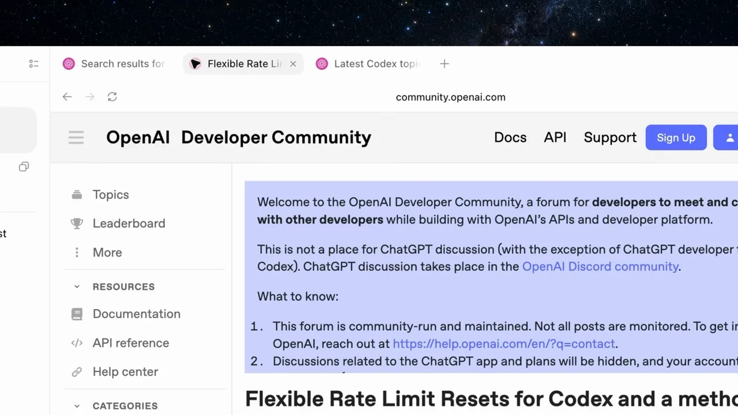The height and width of the screenshot is (415, 738).
Task: Click the "What to know:" text
Action: tap(298, 296)
